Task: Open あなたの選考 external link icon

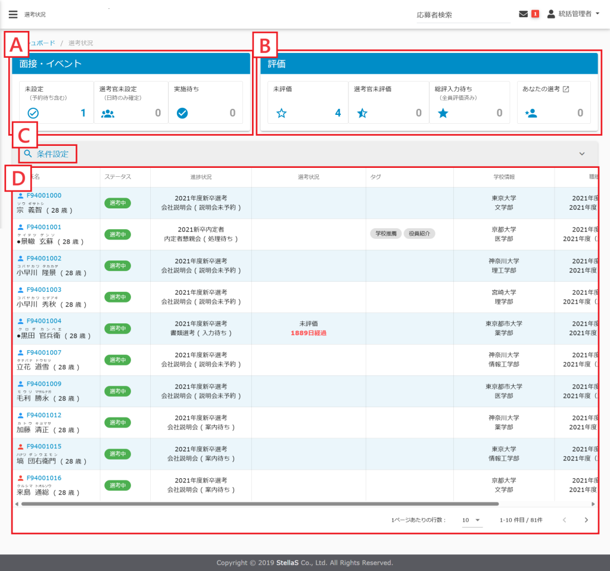Action: tap(566, 89)
